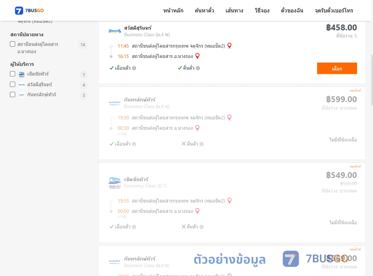Open map pin for 19:30 departure station
Image resolution: width=373 pixels, height=276 pixels.
(229, 117)
